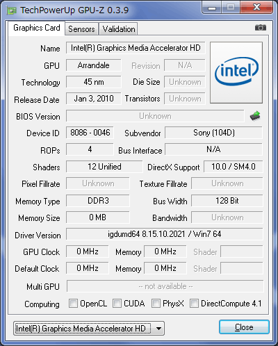Click the GPU-Z title bar app icon
The width and height of the screenshot is (278, 346).
point(12,10)
